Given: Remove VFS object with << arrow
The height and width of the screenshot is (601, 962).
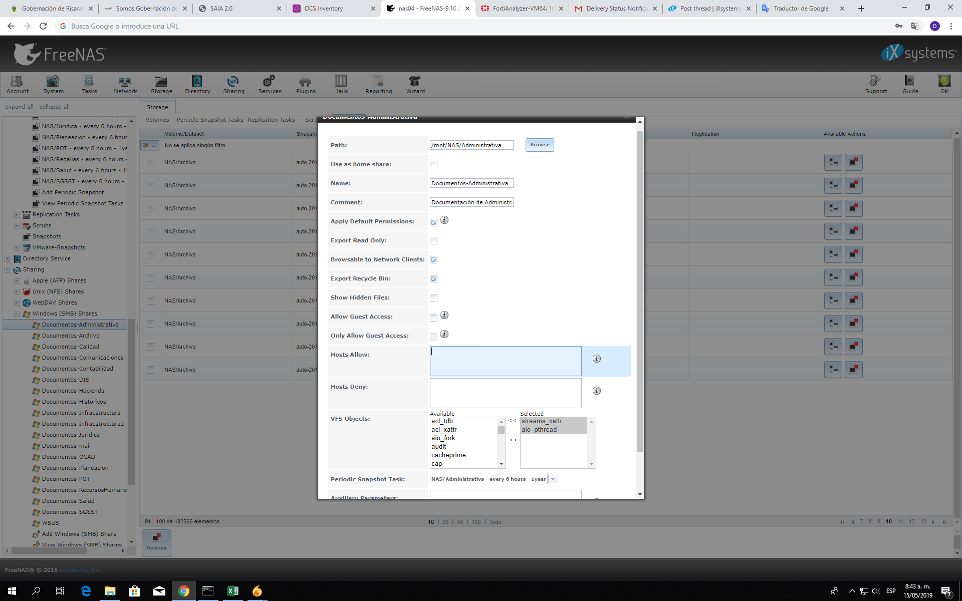Looking at the screenshot, I should 512,421.
